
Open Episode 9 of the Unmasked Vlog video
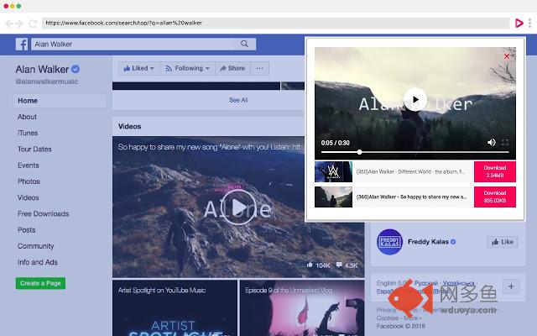point(302,308)
